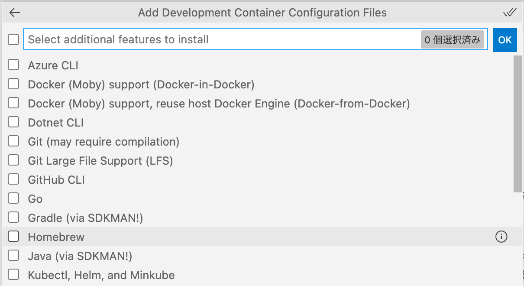Image resolution: width=524 pixels, height=286 pixels.
Task: Check the Homebrew checkbox
Action: coord(13,237)
